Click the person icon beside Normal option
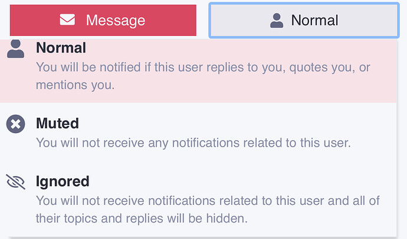This screenshot has width=407, height=239. [15, 48]
